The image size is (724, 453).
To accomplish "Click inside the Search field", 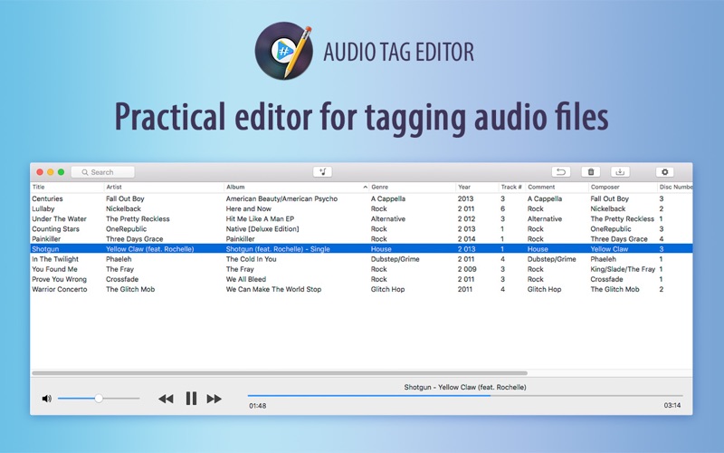I will (103, 172).
